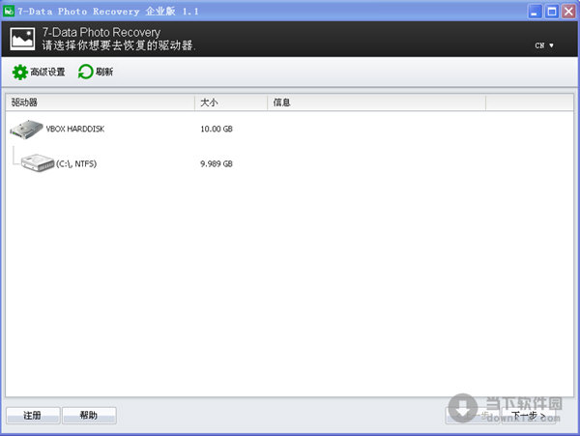The width and height of the screenshot is (580, 436).
Task: Click the 刷新 label in the toolbar
Action: tap(104, 72)
